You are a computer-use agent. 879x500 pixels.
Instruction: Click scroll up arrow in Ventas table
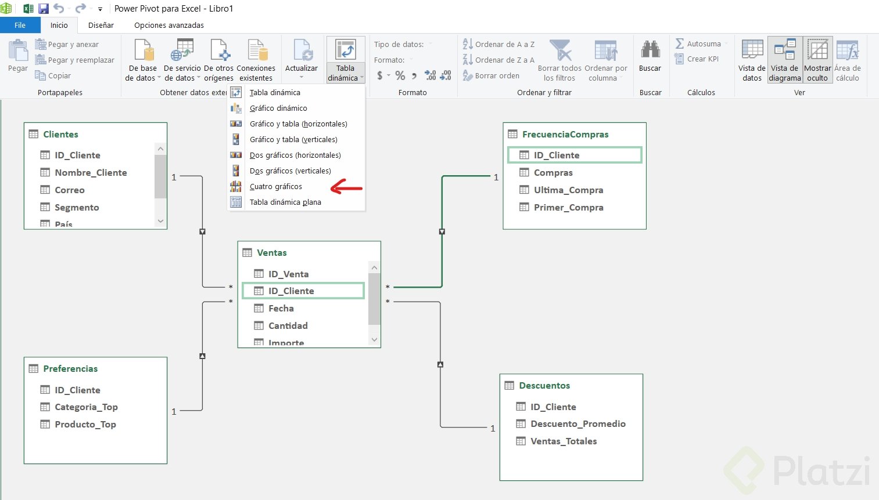pos(375,267)
